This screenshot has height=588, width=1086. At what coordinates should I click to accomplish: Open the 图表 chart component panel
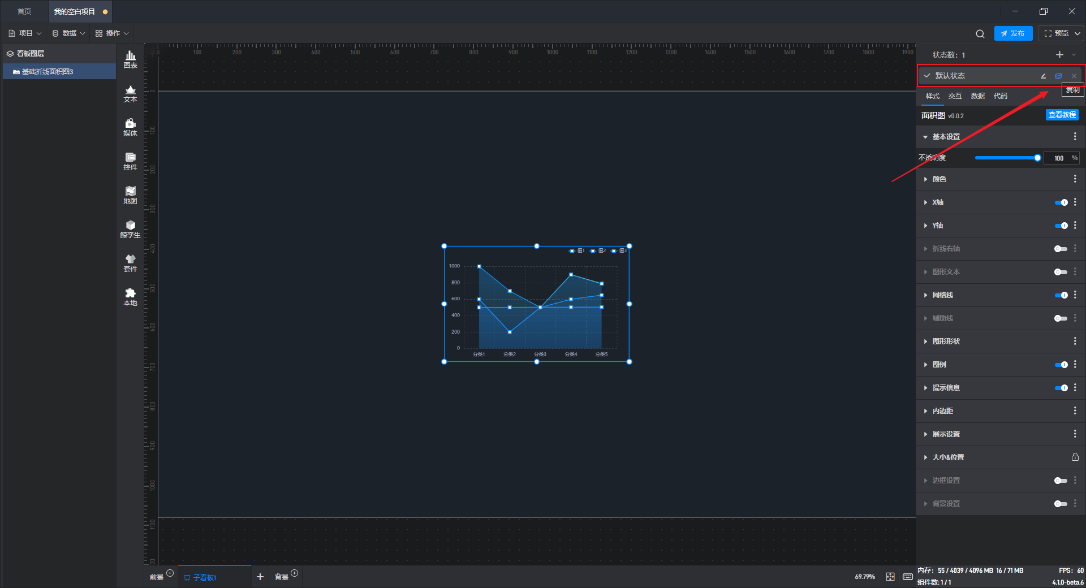pyautogui.click(x=130, y=59)
